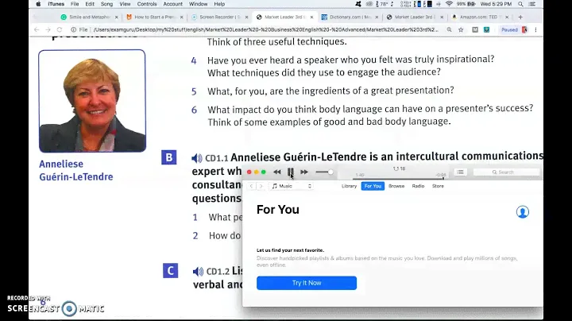
Task: Click the Anneliese Guérin-LeTendre photo
Action: coord(92,101)
